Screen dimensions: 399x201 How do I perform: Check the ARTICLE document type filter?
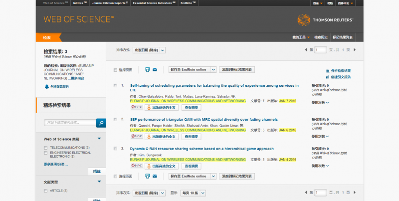pos(45,191)
